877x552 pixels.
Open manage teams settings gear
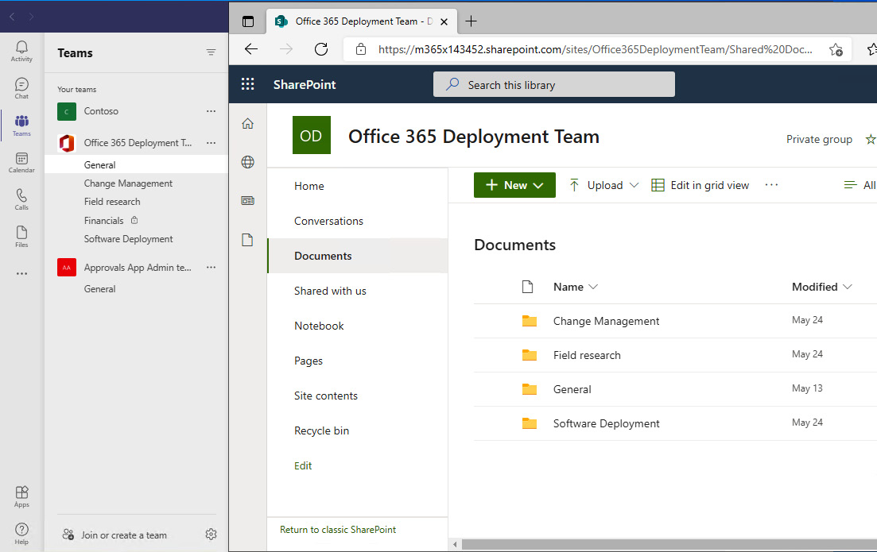pos(211,535)
